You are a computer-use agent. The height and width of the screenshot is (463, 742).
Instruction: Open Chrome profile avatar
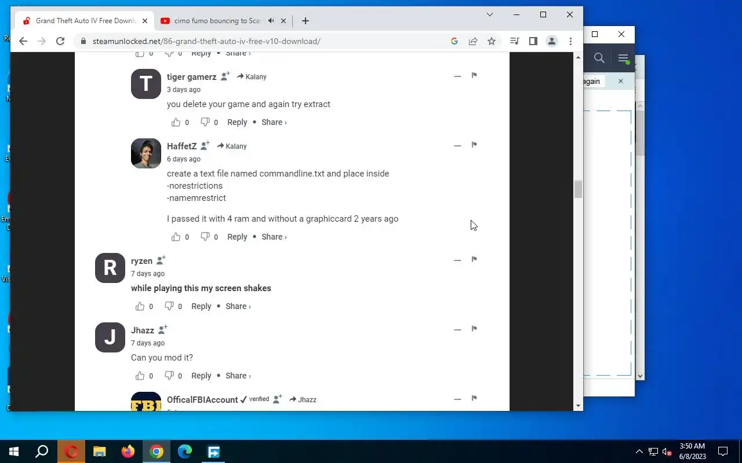[x=552, y=41]
